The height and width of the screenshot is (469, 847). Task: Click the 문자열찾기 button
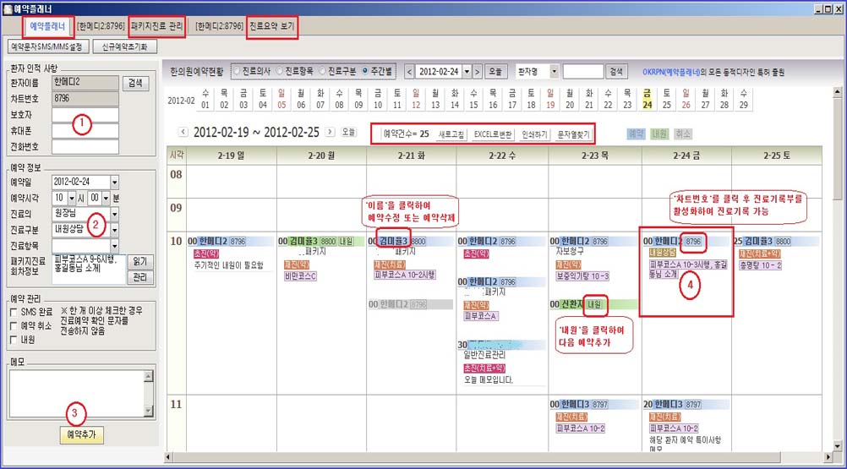[573, 134]
